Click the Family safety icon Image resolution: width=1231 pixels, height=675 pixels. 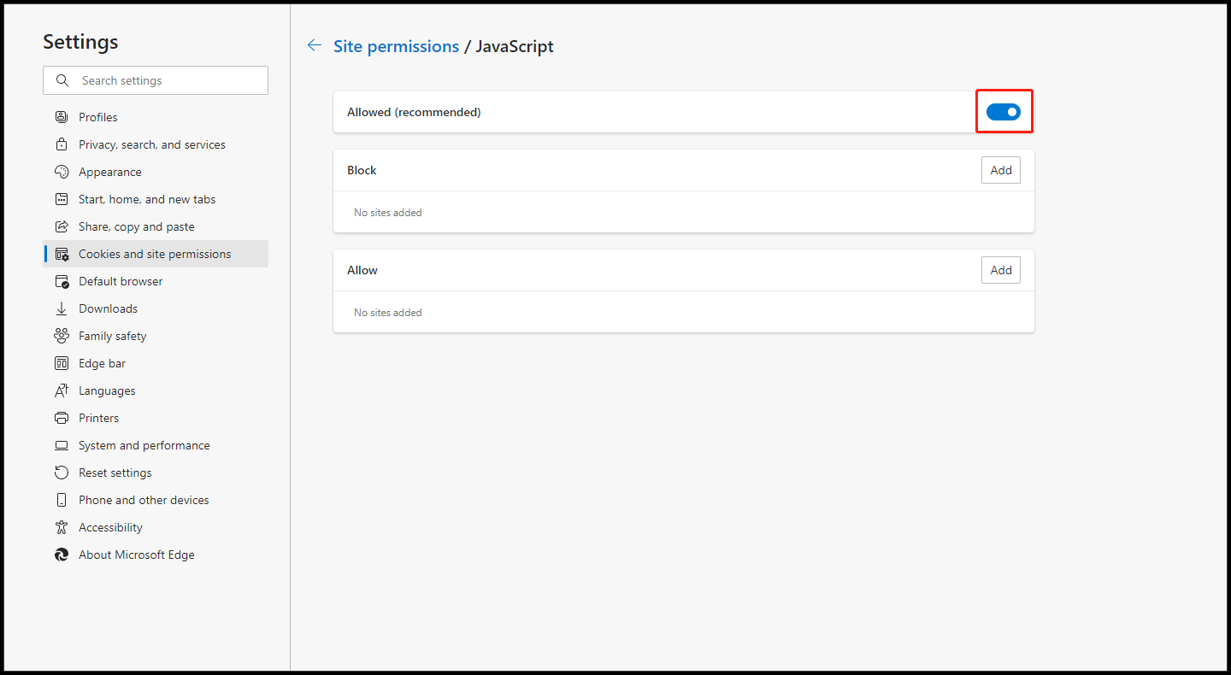[x=62, y=336]
